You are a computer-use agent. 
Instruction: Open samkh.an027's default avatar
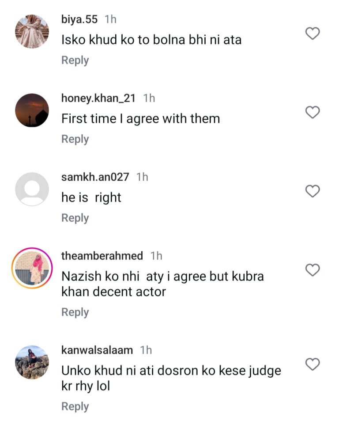(32, 189)
